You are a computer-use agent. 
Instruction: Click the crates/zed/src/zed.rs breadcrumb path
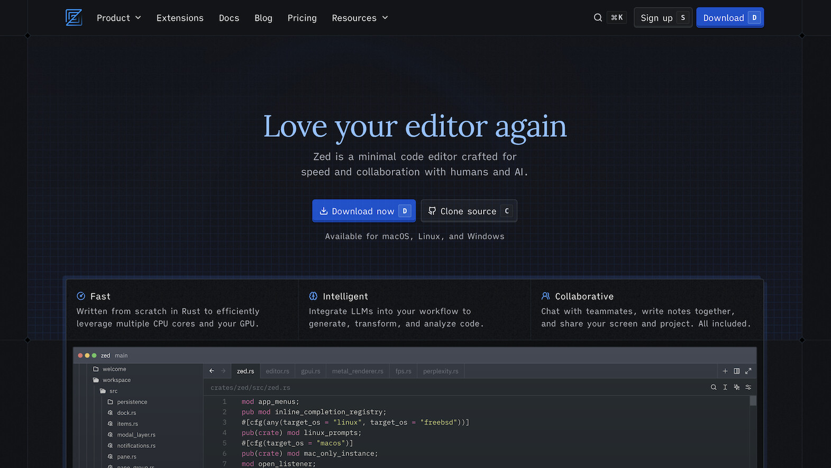(x=250, y=388)
